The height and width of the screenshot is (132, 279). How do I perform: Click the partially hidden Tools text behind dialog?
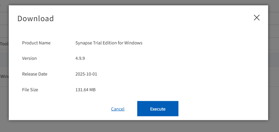pyautogui.click(x=4, y=44)
